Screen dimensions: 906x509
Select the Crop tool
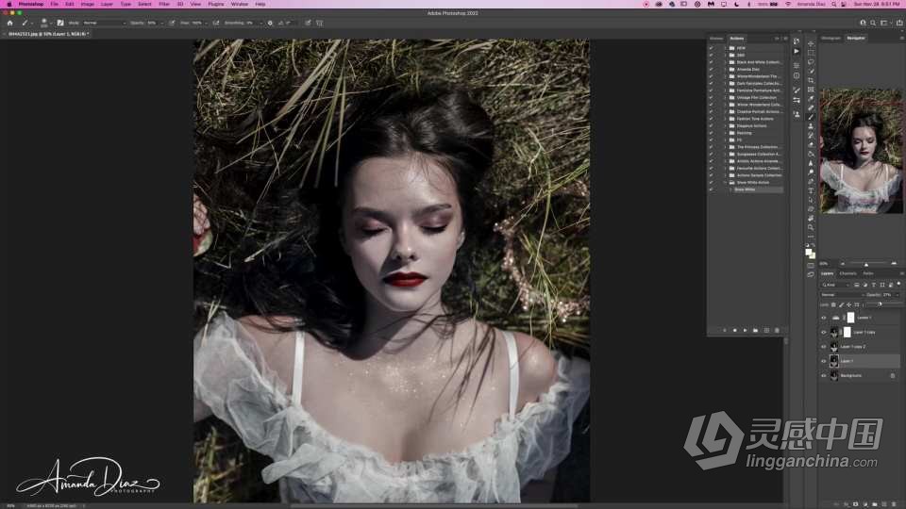tap(810, 80)
